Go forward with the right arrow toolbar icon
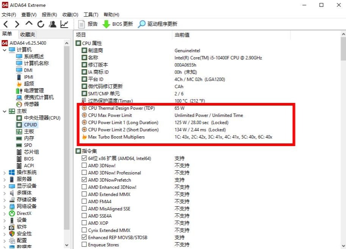The height and width of the screenshot is (249, 346). [x=17, y=24]
